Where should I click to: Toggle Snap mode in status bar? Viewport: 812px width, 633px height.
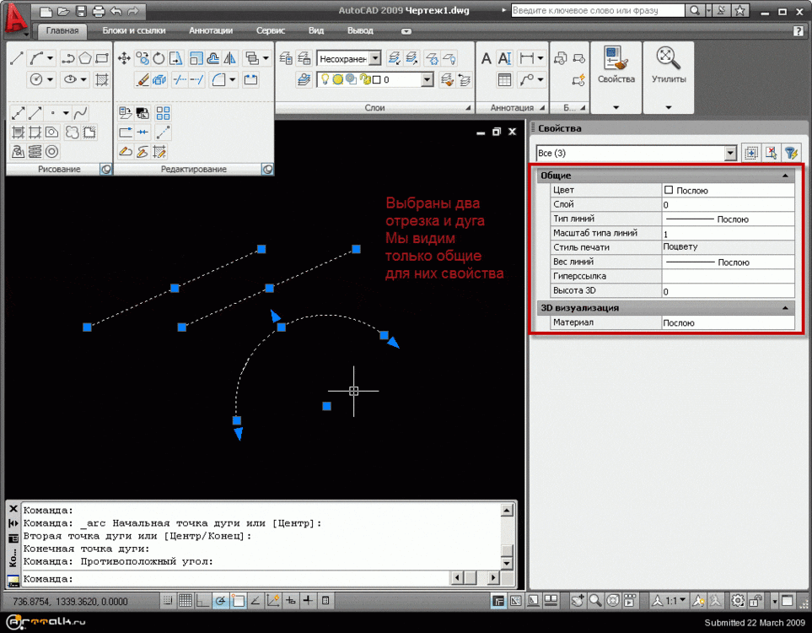click(x=167, y=601)
